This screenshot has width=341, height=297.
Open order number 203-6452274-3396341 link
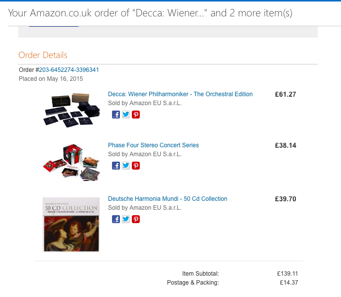[69, 70]
